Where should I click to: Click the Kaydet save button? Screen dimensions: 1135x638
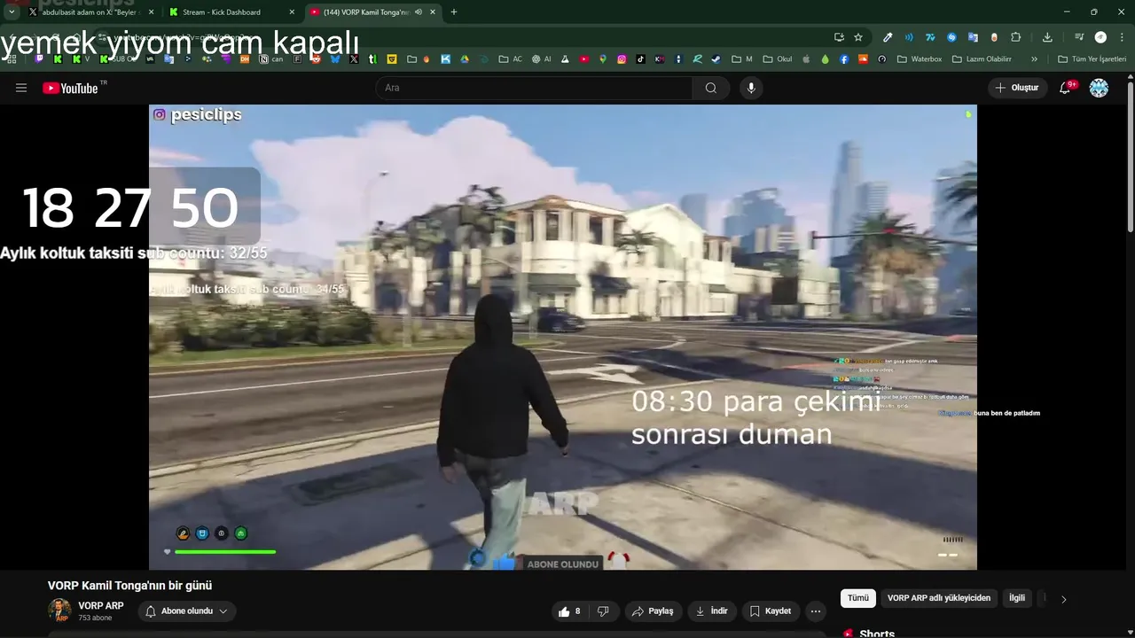click(771, 611)
